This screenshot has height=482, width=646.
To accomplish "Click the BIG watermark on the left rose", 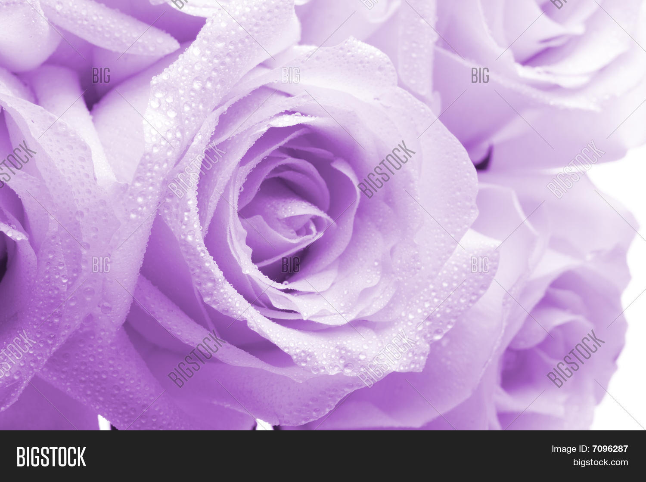I will (x=101, y=265).
